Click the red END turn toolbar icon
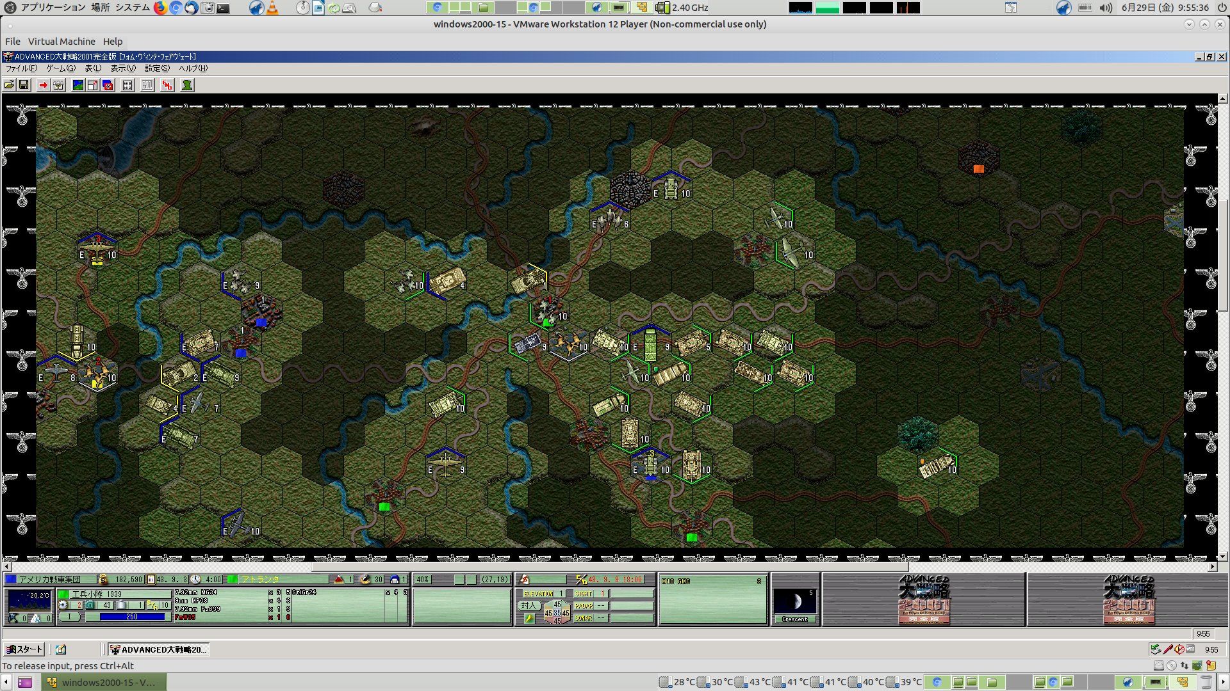Image resolution: width=1230 pixels, height=691 pixels. pos(167,85)
